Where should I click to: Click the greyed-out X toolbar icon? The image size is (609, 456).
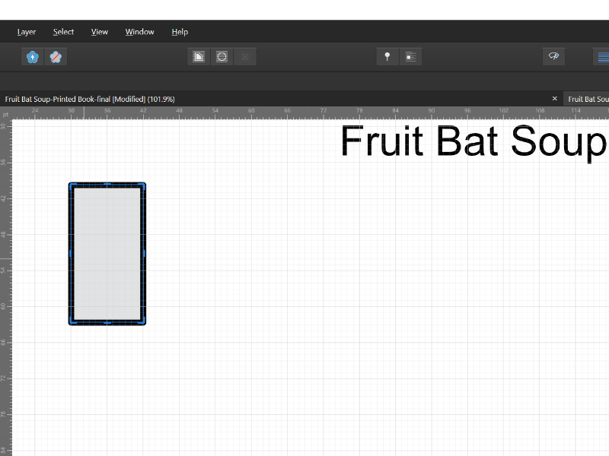pyautogui.click(x=245, y=57)
